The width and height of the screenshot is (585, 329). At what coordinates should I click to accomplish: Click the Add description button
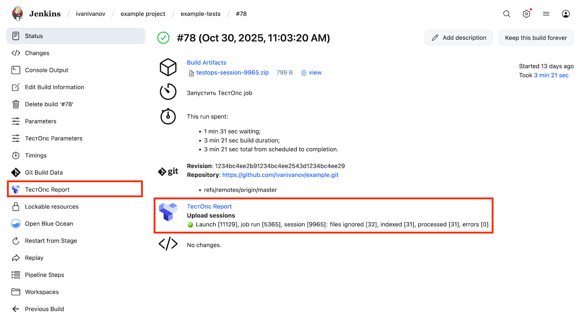point(459,38)
